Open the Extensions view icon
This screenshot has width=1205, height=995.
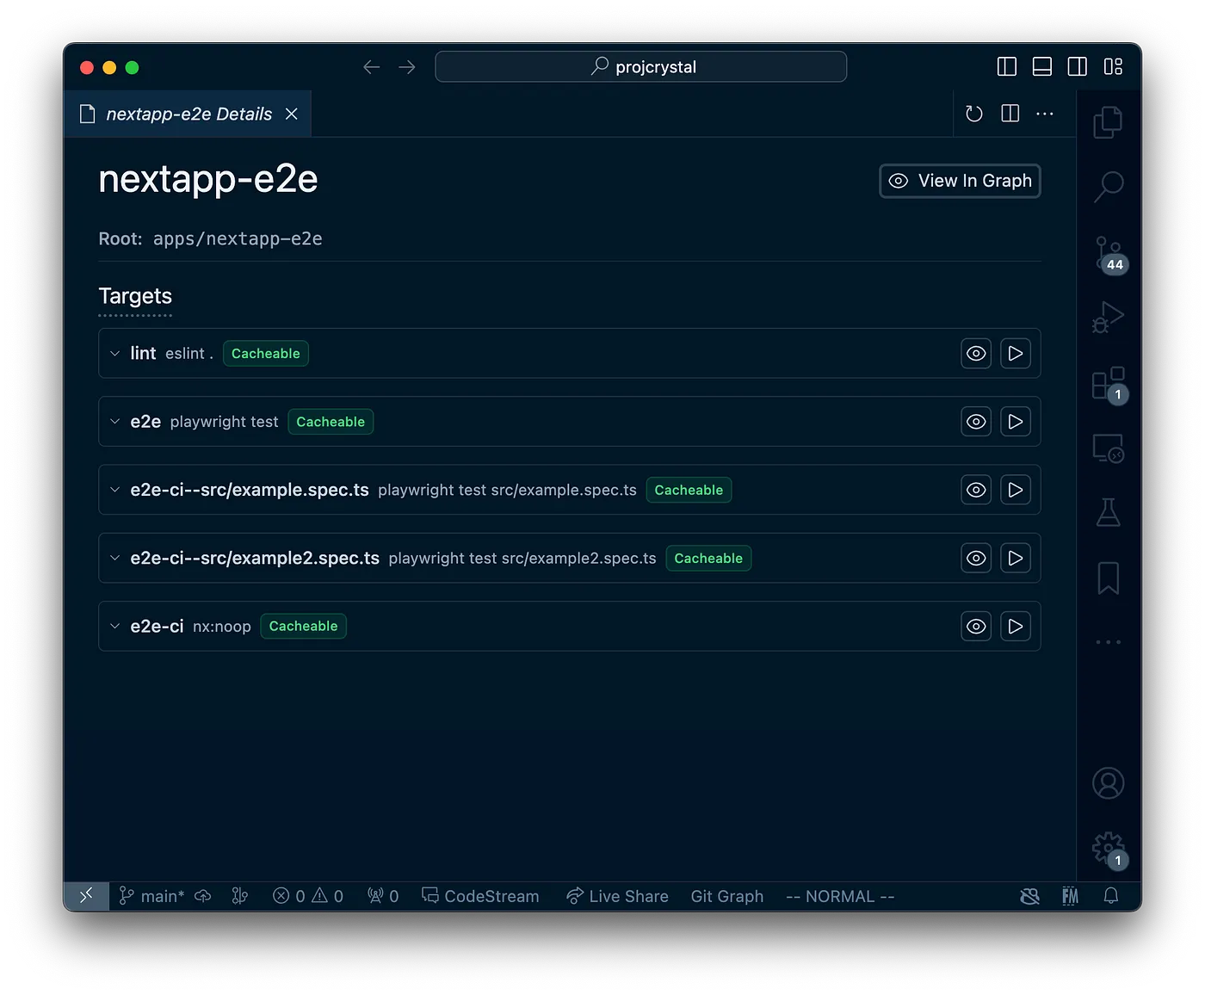1108,383
